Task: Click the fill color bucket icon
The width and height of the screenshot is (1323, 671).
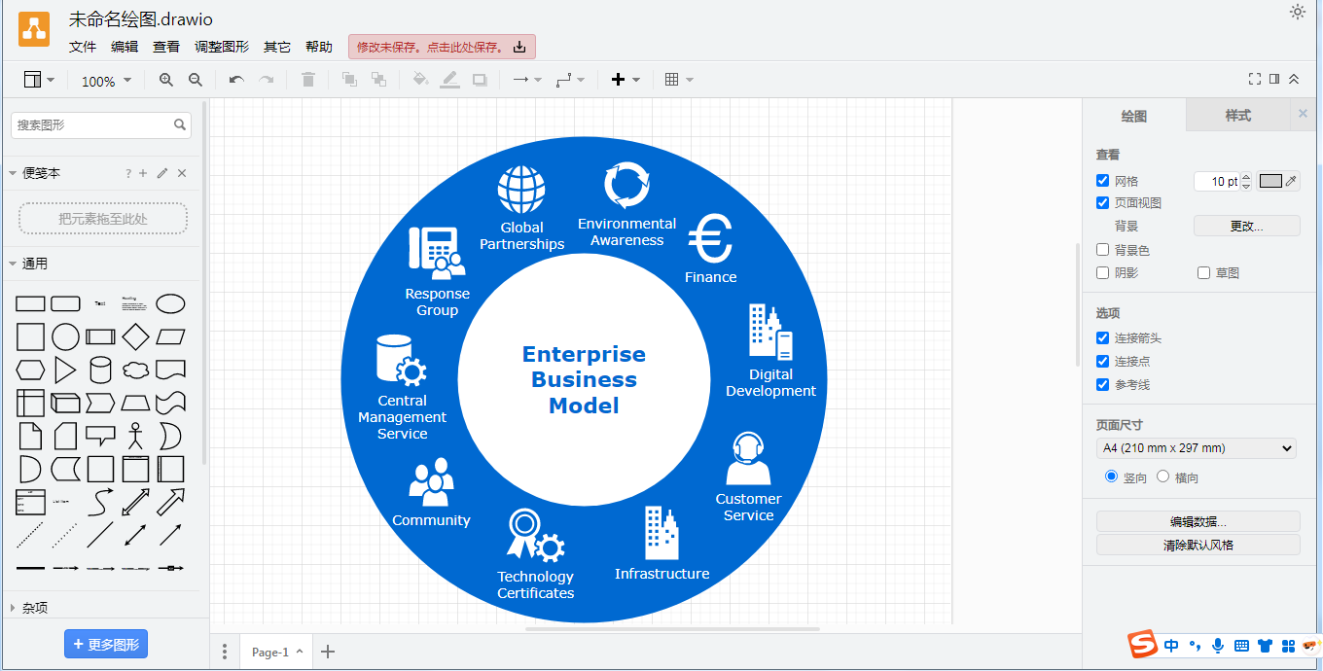Action: (420, 81)
